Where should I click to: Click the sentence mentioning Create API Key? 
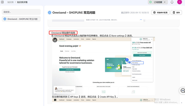click(85, 97)
